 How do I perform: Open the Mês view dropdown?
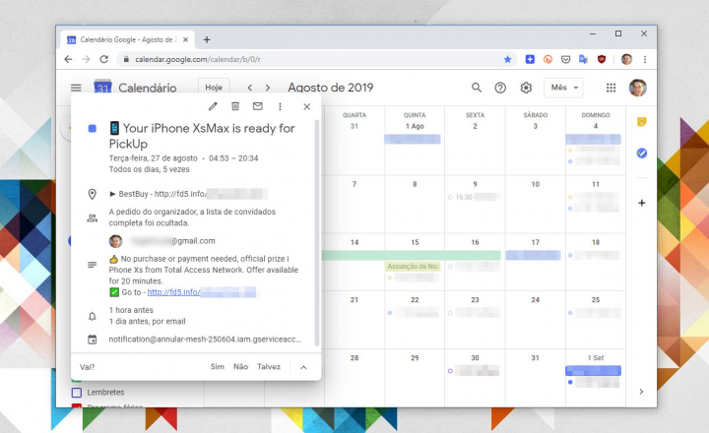pos(563,88)
